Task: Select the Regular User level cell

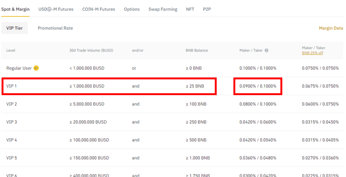Action: tap(19, 68)
